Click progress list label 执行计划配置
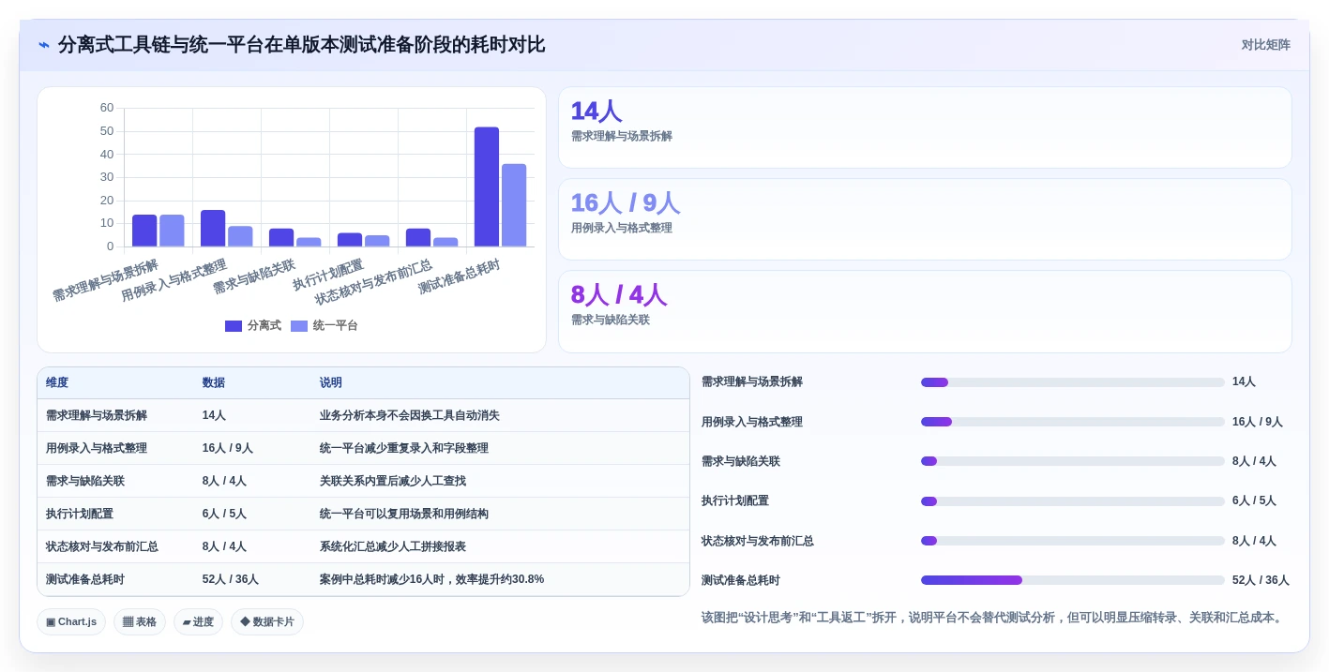Image resolution: width=1329 pixels, height=672 pixels. (x=735, y=501)
